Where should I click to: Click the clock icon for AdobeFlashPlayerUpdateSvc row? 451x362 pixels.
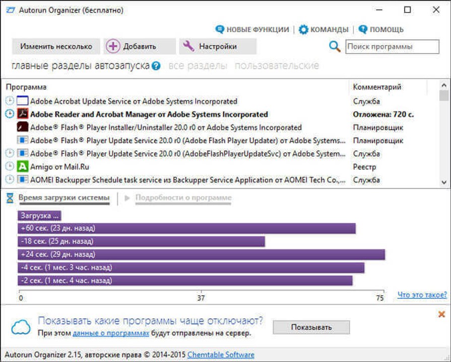coord(10,153)
